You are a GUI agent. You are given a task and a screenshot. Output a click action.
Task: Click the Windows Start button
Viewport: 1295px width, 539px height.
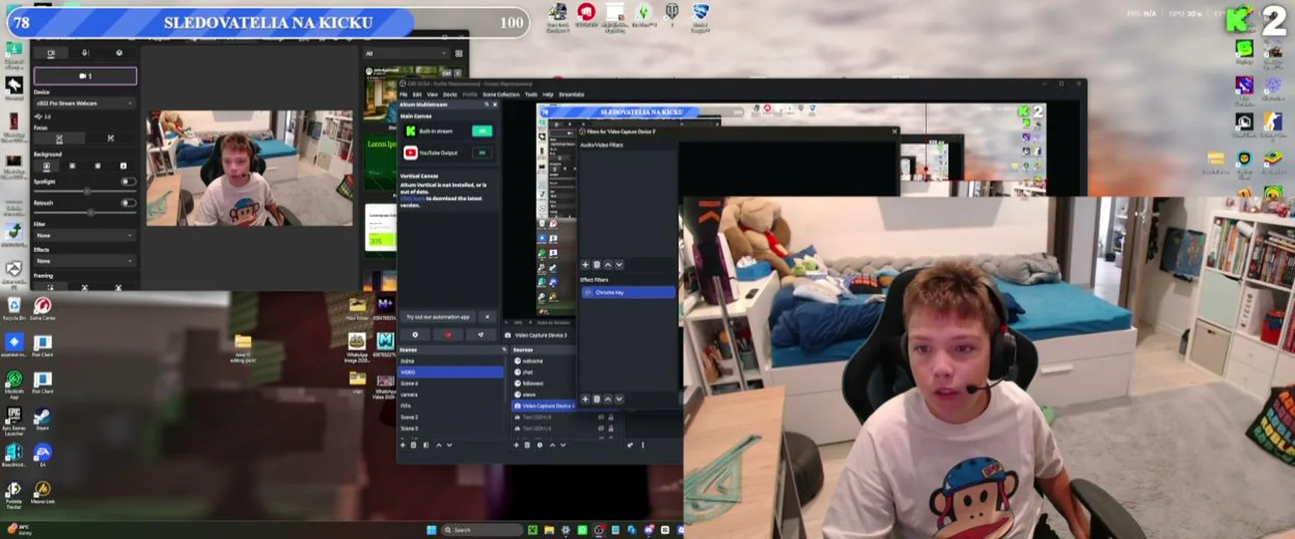[432, 530]
